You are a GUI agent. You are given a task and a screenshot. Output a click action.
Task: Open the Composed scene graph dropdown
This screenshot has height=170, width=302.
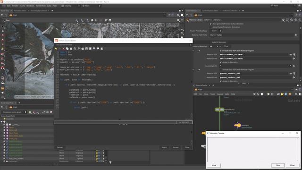pos(14,112)
